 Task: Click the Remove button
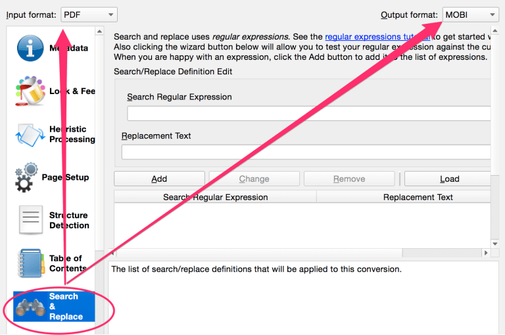point(349,178)
